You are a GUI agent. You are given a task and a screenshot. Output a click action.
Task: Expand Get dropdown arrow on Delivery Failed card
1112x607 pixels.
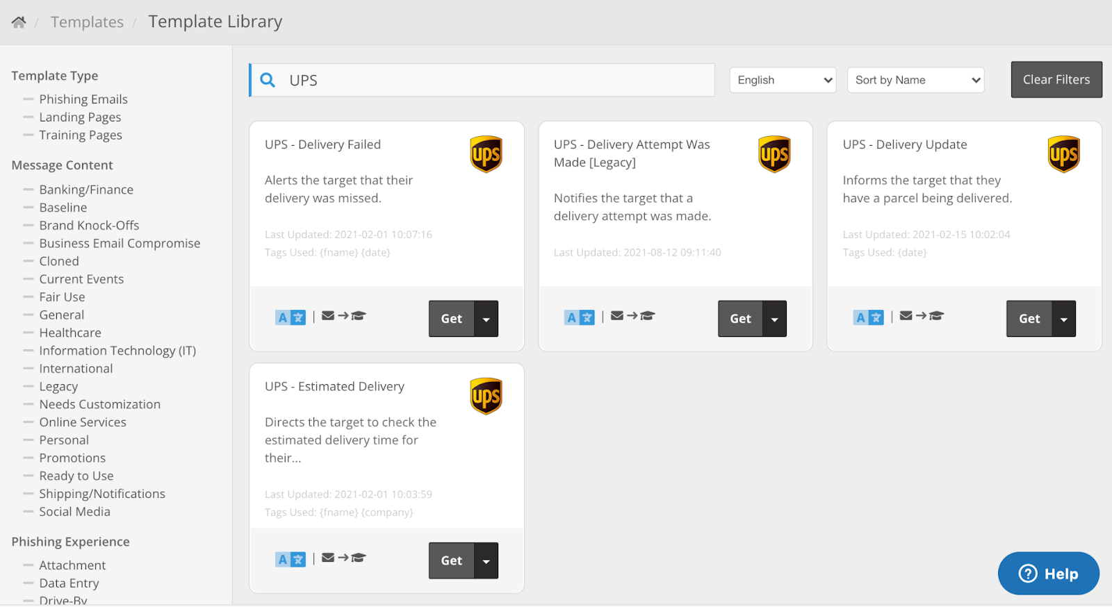point(486,319)
